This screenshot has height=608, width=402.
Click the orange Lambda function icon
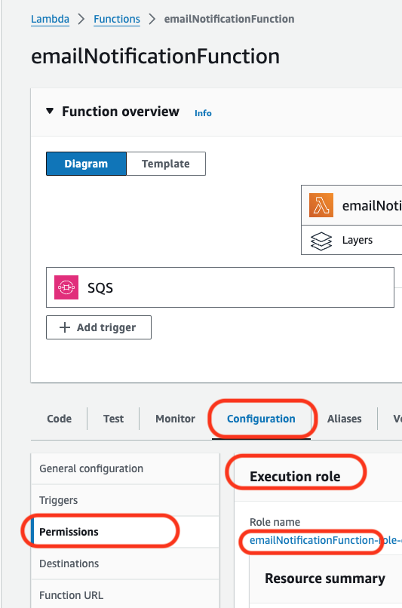tap(321, 205)
